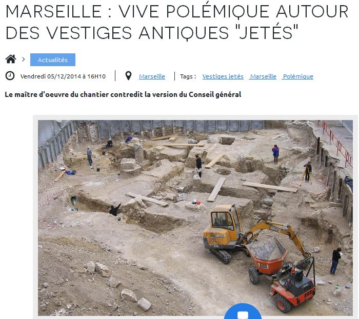The height and width of the screenshot is (319, 359).
Task: Click the Tags label
Action: (188, 76)
